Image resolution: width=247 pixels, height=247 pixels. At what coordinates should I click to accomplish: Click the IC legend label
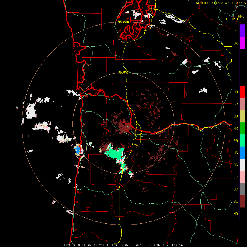point(235,177)
